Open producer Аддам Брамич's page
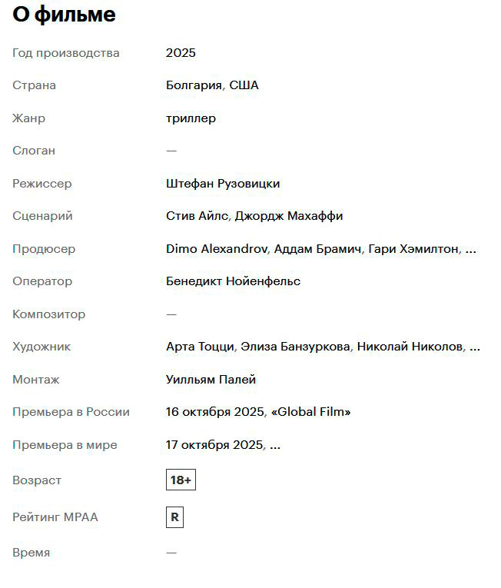The image size is (501, 588). pyautogui.click(x=318, y=249)
